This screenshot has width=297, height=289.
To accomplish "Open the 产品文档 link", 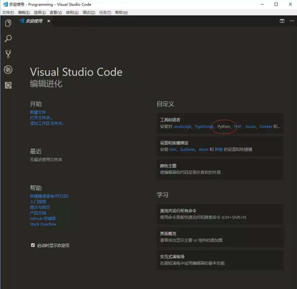I will (x=38, y=213).
